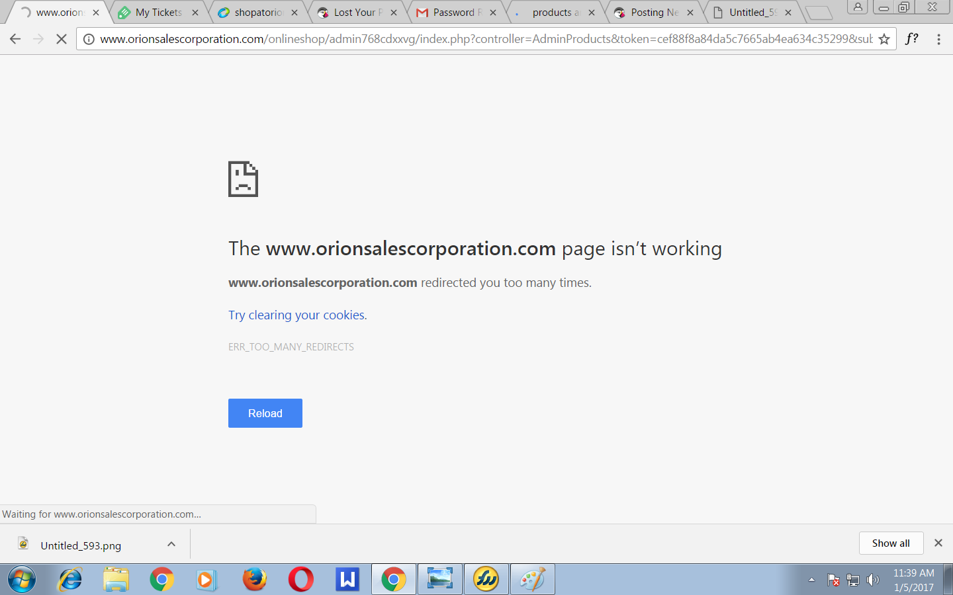Open the photo viewer taskbar icon

pos(440,580)
